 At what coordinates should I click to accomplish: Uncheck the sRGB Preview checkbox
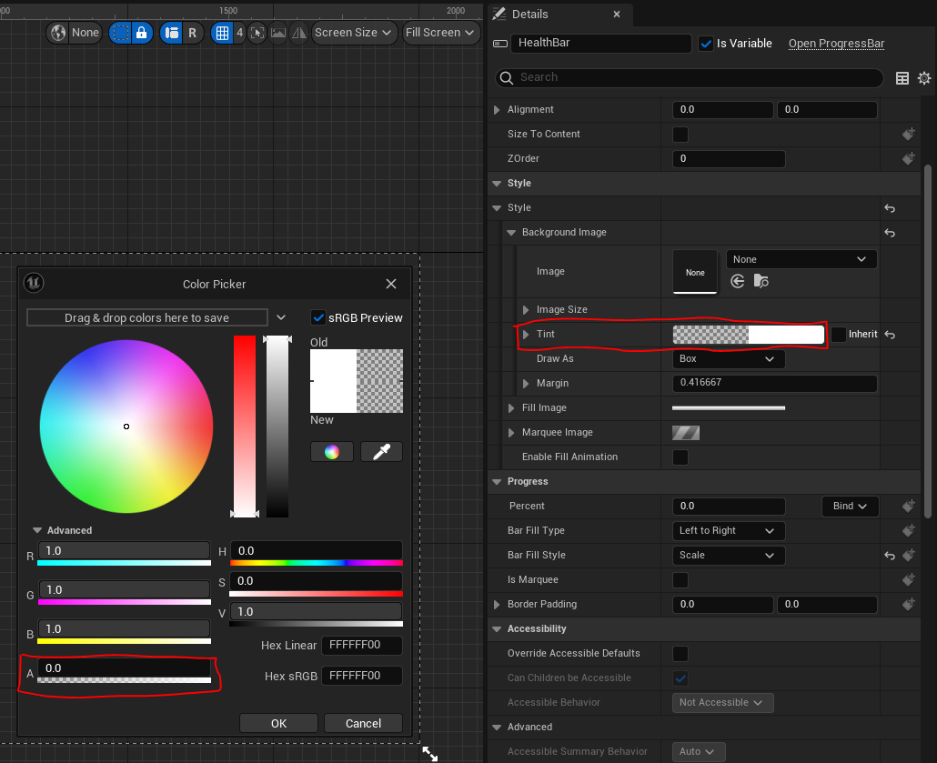click(x=318, y=317)
